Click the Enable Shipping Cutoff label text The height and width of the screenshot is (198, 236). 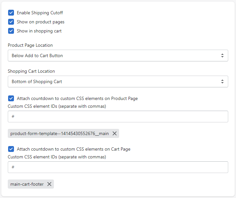(x=40, y=13)
